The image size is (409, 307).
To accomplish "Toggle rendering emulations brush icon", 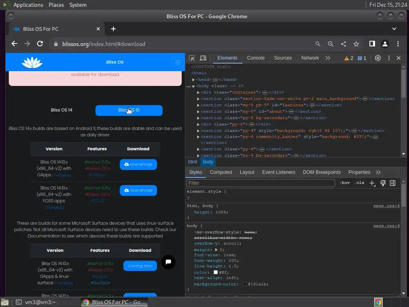I will point(383,183).
